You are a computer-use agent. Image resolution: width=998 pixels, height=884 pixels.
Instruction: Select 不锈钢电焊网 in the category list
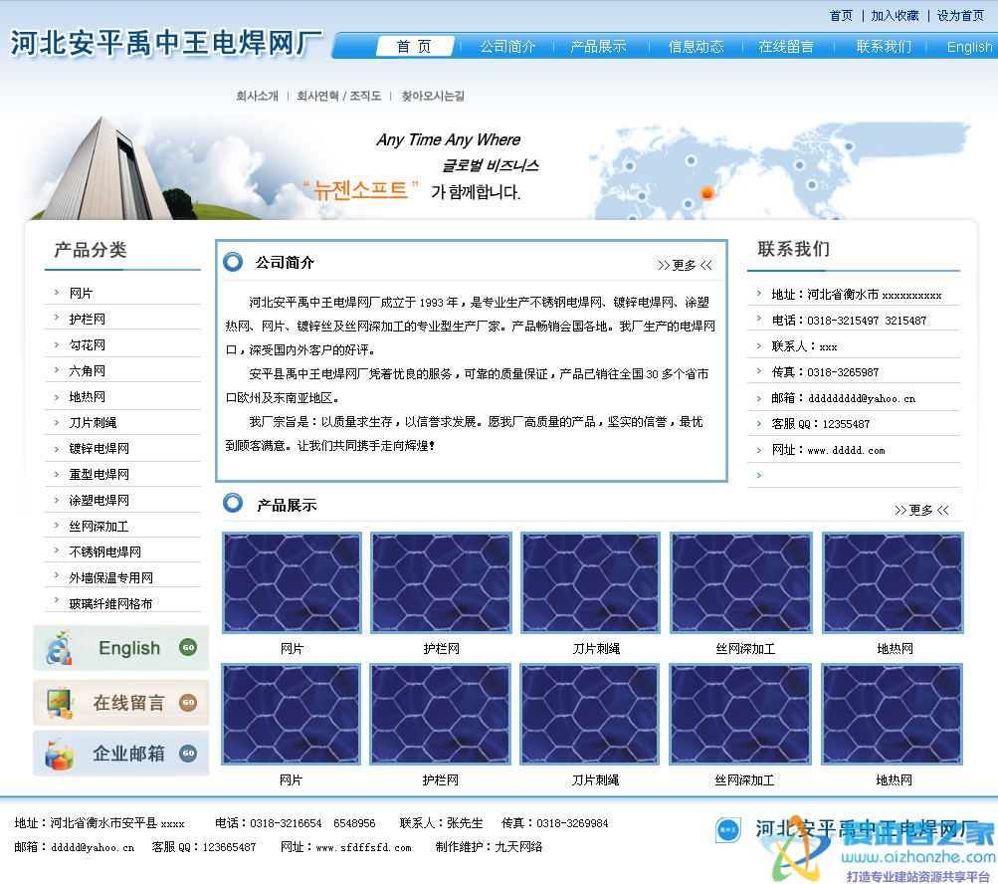(105, 552)
